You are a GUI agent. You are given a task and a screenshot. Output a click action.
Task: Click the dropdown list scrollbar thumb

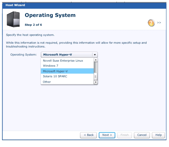click(x=95, y=77)
